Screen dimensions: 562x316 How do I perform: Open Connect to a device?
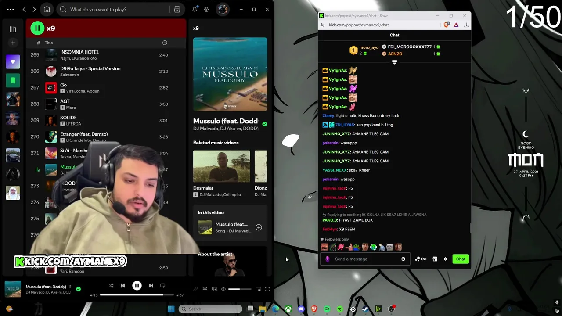pyautogui.click(x=214, y=289)
